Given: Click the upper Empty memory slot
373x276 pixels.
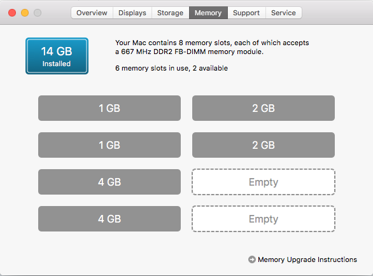Looking at the screenshot, I should click(264, 182).
